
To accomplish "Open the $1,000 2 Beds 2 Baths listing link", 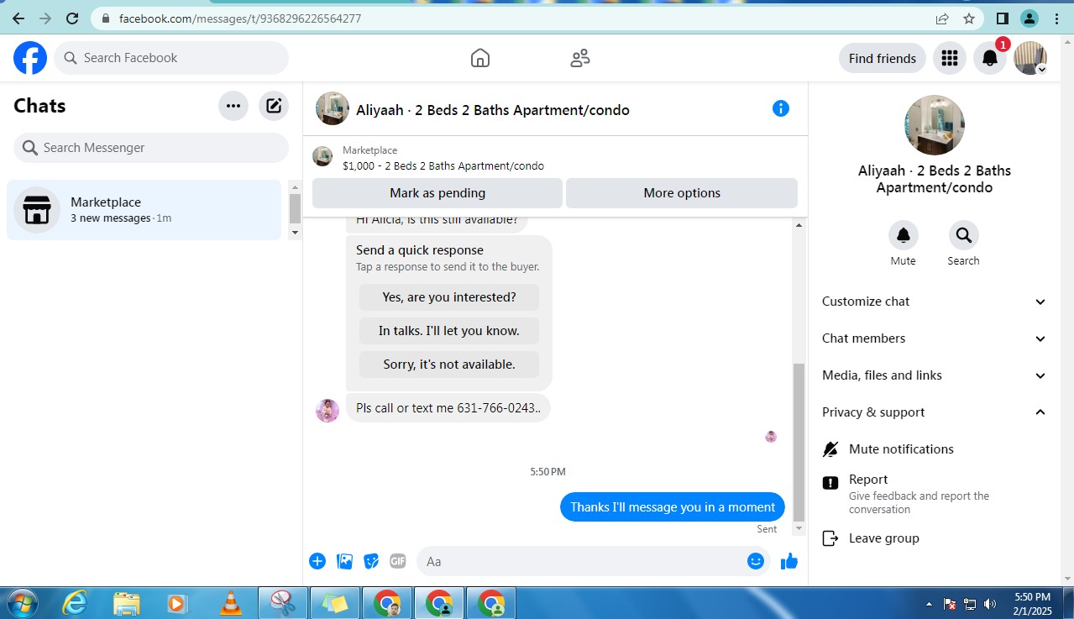I will click(443, 166).
